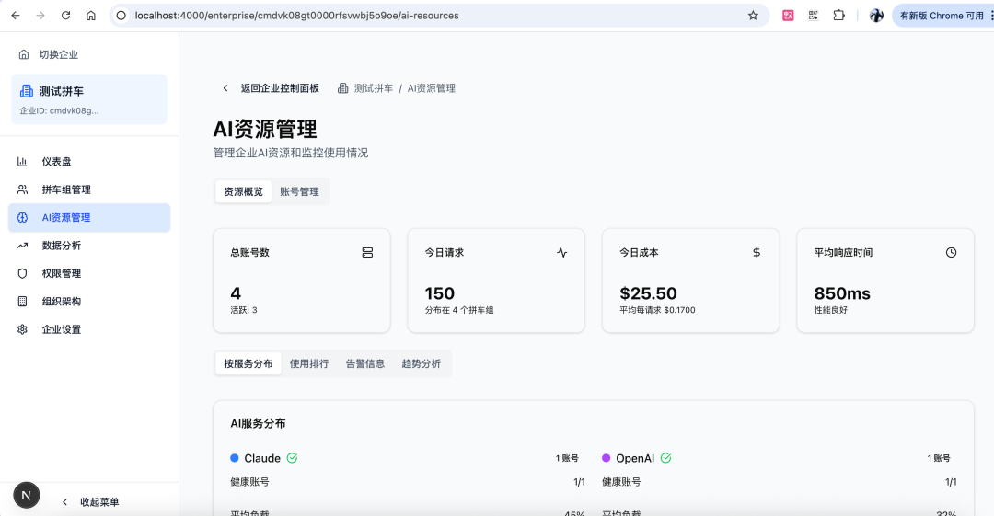Open 权限管理 in the sidebar

point(89,273)
